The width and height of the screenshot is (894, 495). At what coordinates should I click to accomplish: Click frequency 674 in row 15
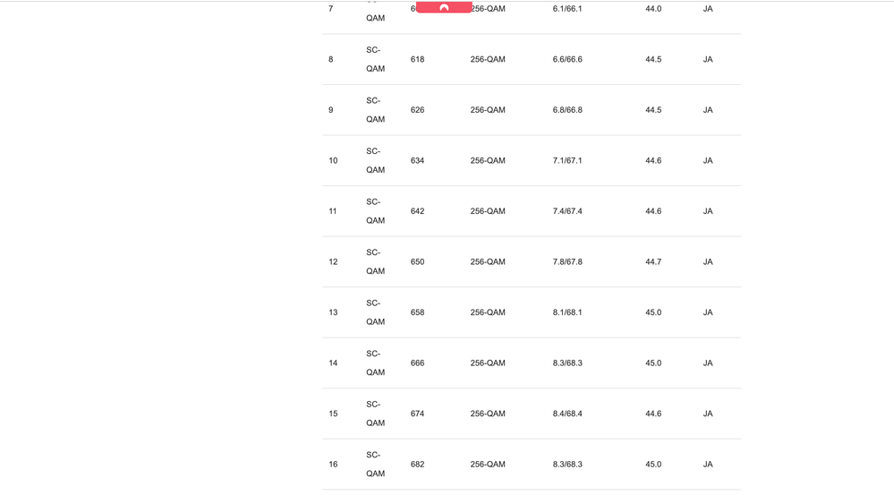tap(417, 414)
